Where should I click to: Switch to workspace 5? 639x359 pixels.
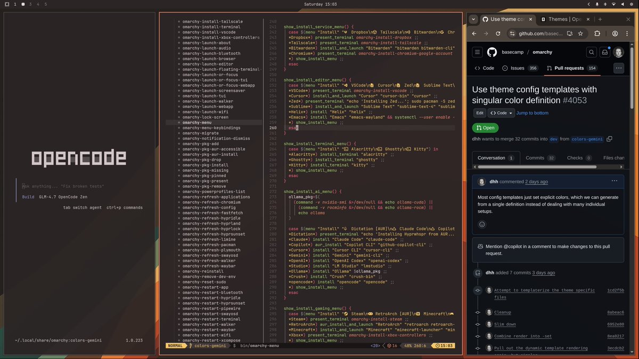tap(45, 4)
